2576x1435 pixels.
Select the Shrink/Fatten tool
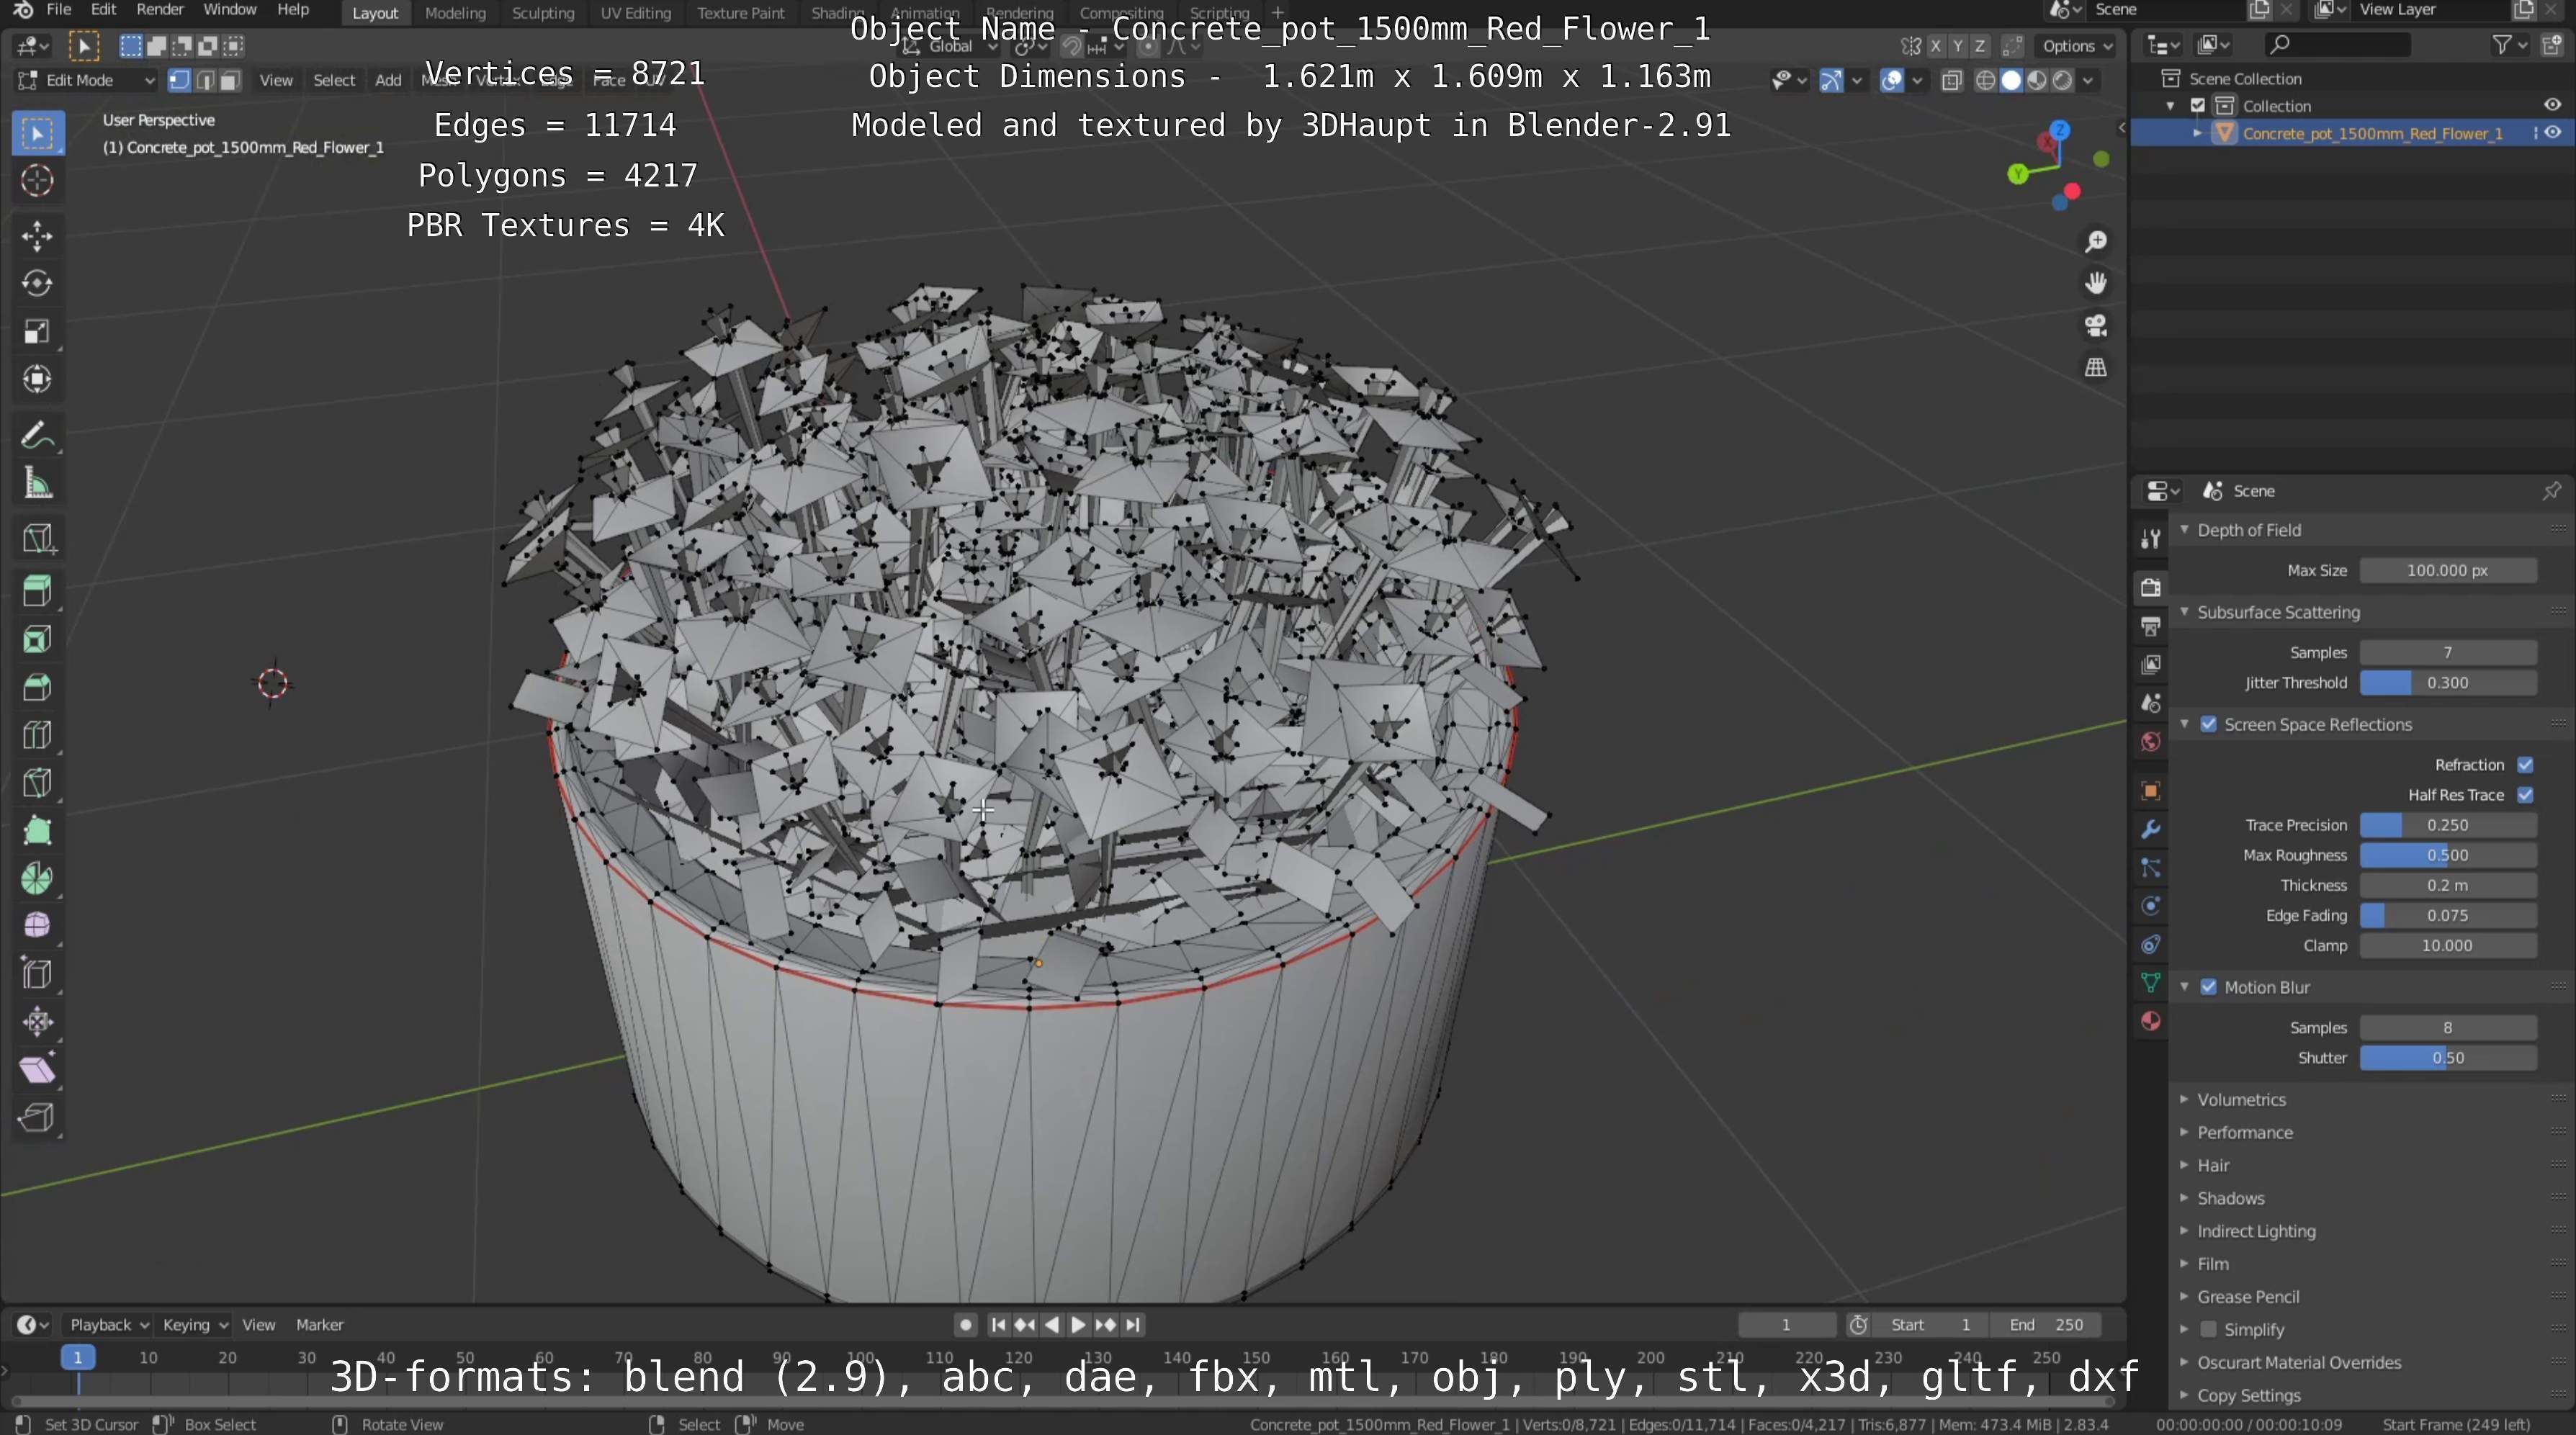[x=37, y=1022]
